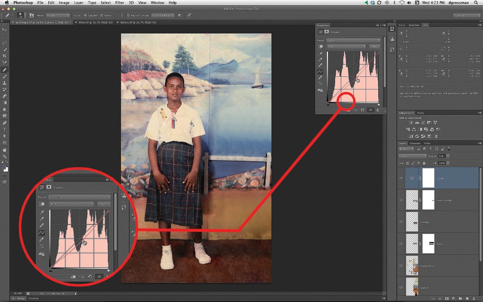The width and height of the screenshot is (483, 302).
Task: Open the Image menu
Action: [64, 3]
